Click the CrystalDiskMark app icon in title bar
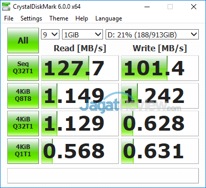Viewport: 206px width, 188px height. (6, 7)
